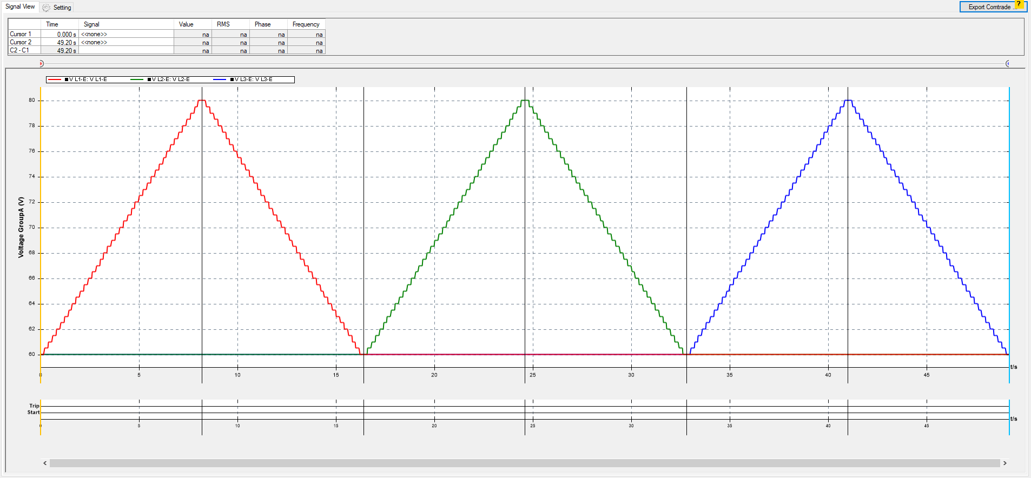Toggle the V L3-E legend square marker
This screenshot has height=478, width=1031.
pos(232,79)
